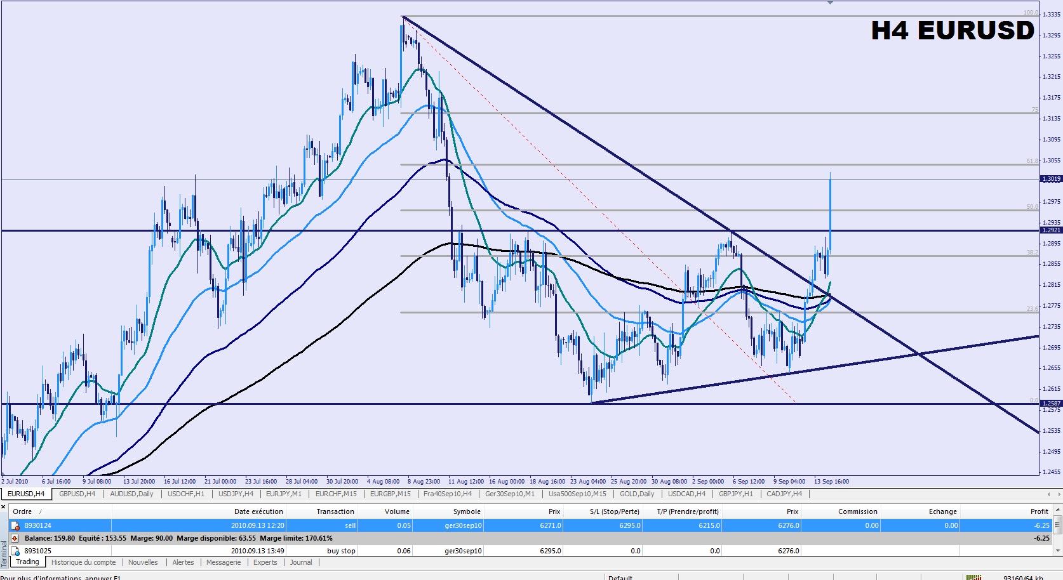Open the EURGBP,M15 chart tab

click(391, 494)
